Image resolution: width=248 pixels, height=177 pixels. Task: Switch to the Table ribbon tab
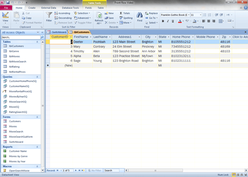tap(101, 8)
